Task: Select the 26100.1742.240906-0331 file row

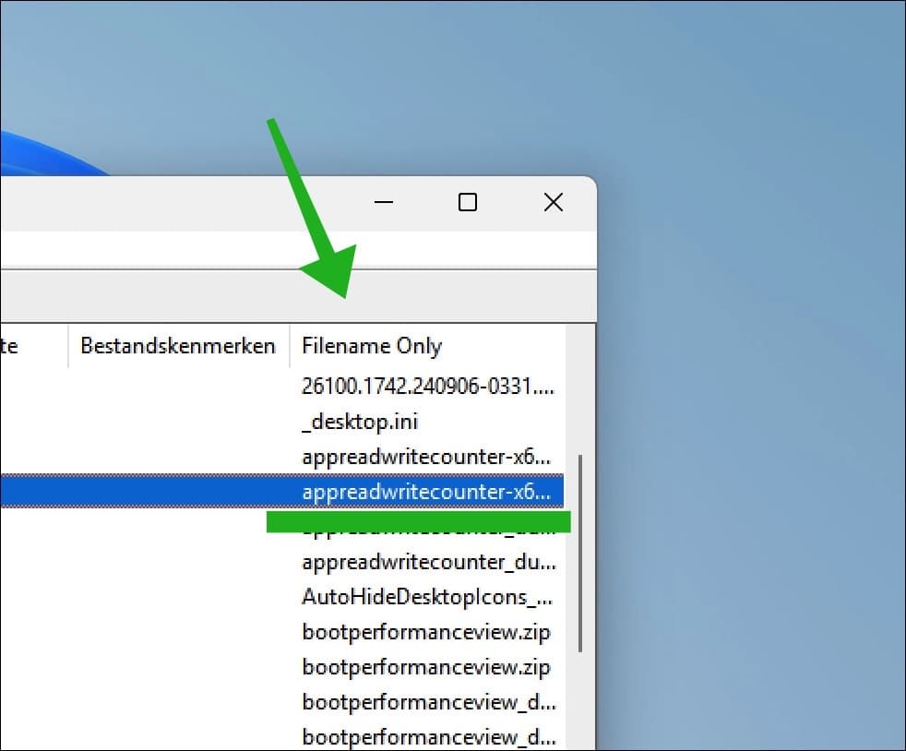Action: tap(427, 386)
